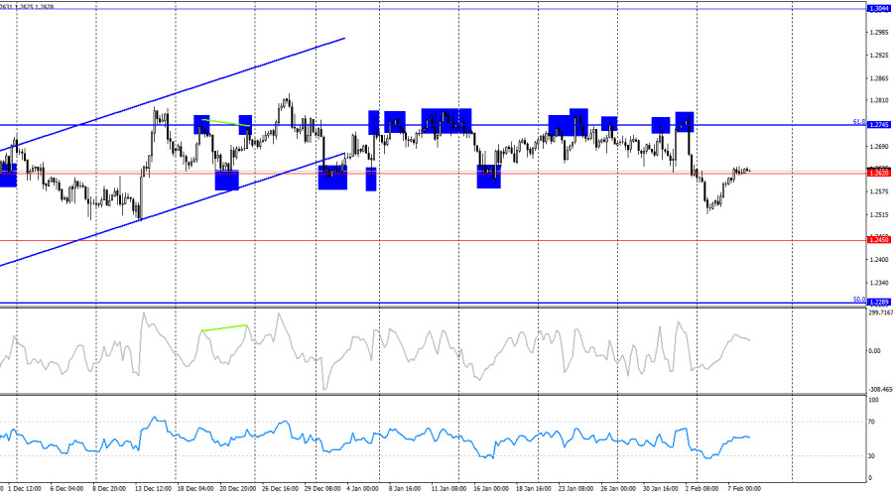Click the 1.2575 price axis value

click(879, 191)
